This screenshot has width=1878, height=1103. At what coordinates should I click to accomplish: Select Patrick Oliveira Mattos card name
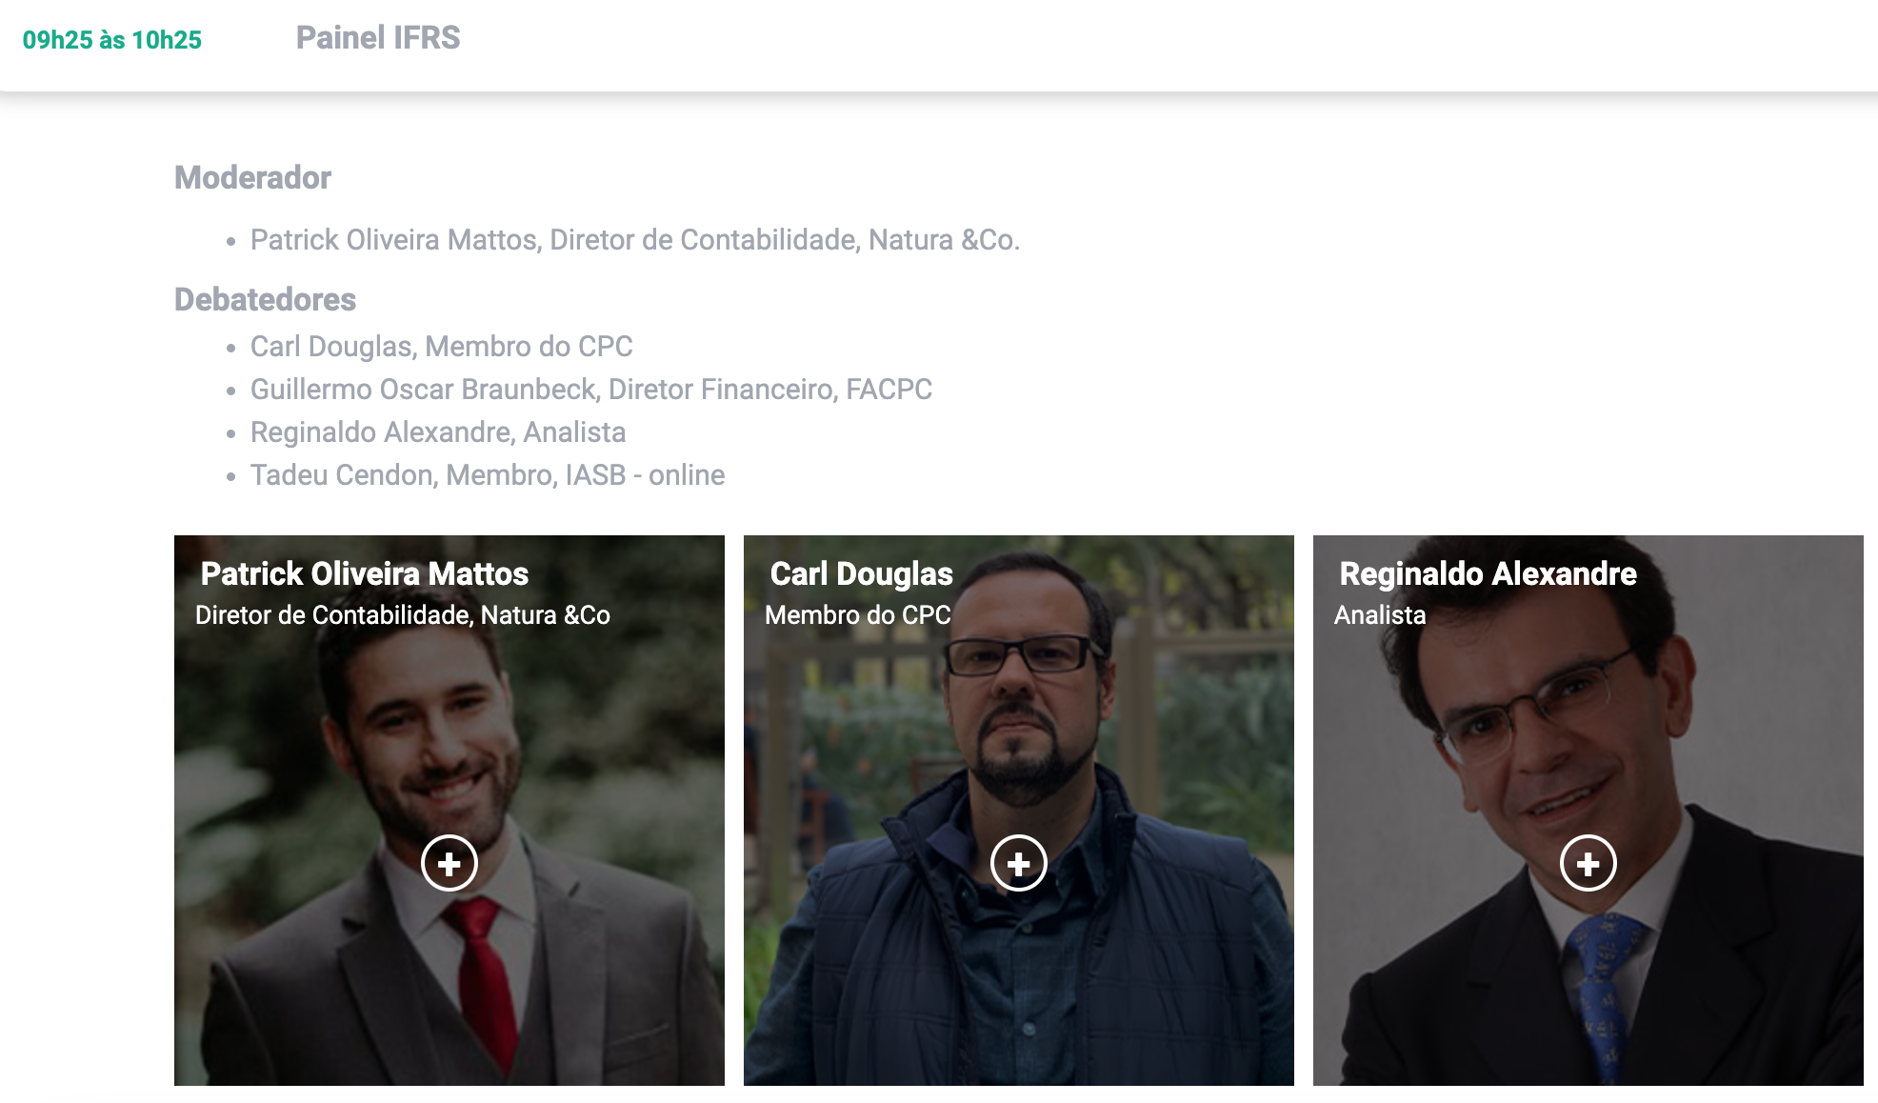(x=365, y=573)
